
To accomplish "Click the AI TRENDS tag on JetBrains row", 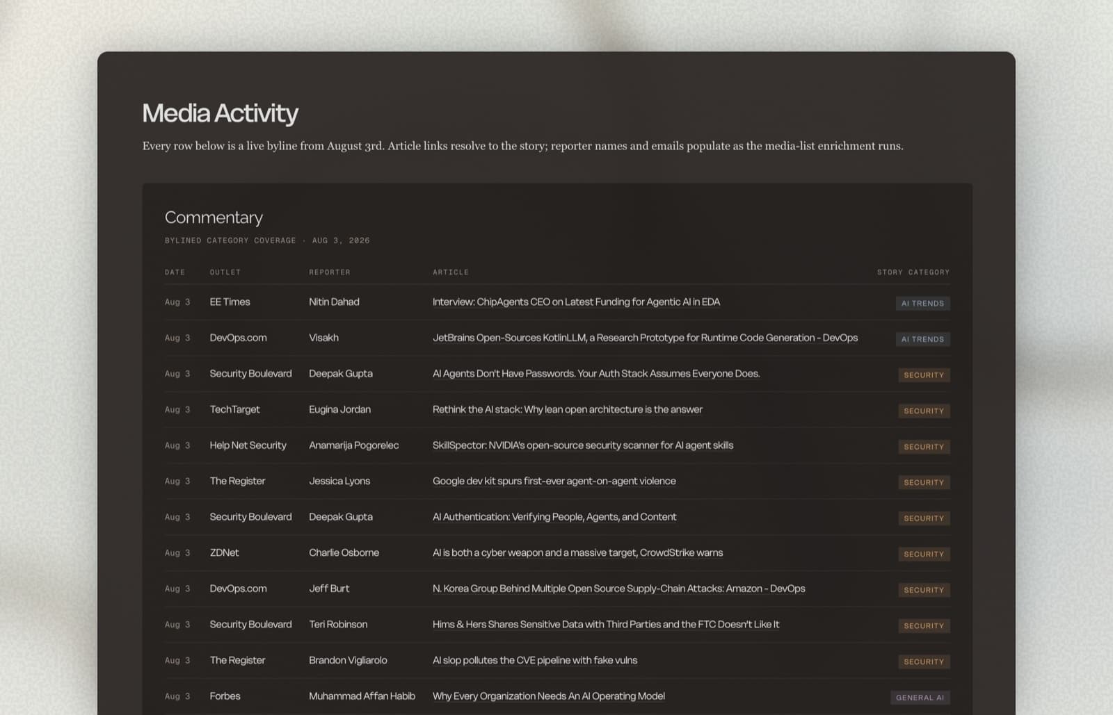I will (922, 339).
